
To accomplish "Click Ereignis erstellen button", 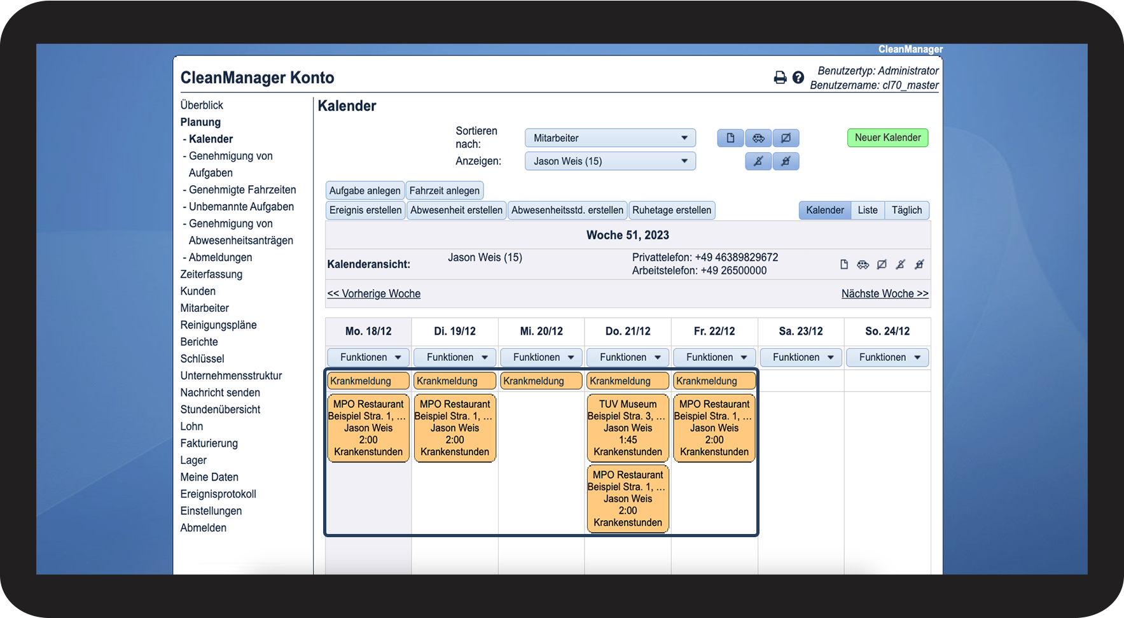I will point(365,210).
